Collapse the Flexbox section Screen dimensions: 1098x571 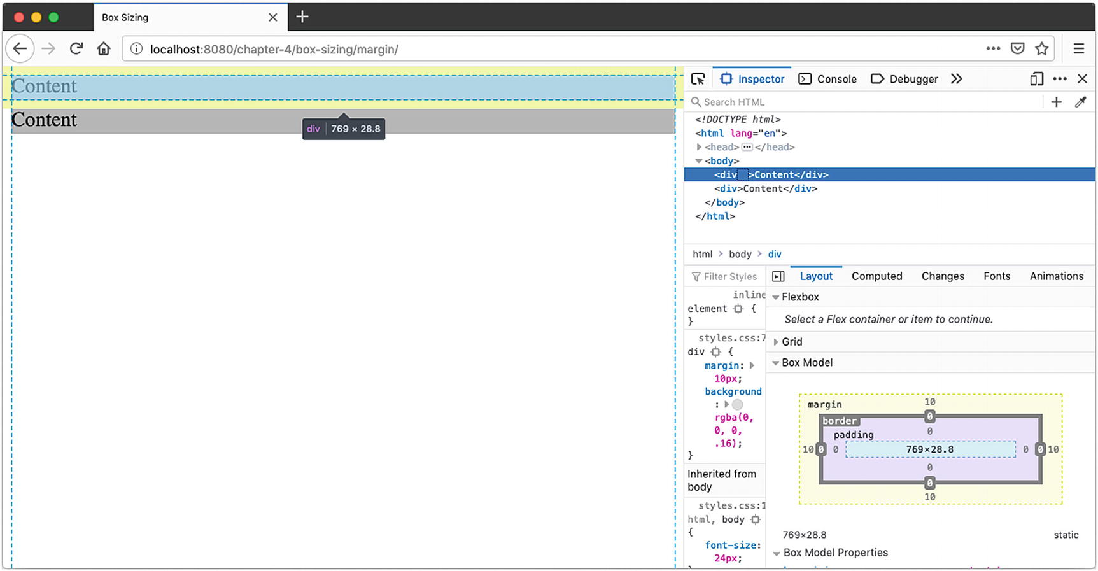point(776,297)
